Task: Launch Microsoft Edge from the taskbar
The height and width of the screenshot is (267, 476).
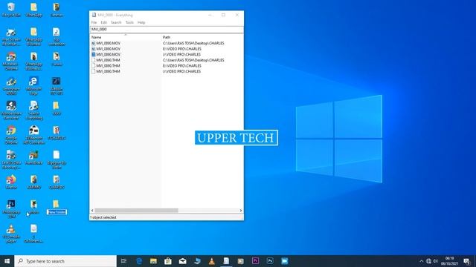Action: (139, 261)
